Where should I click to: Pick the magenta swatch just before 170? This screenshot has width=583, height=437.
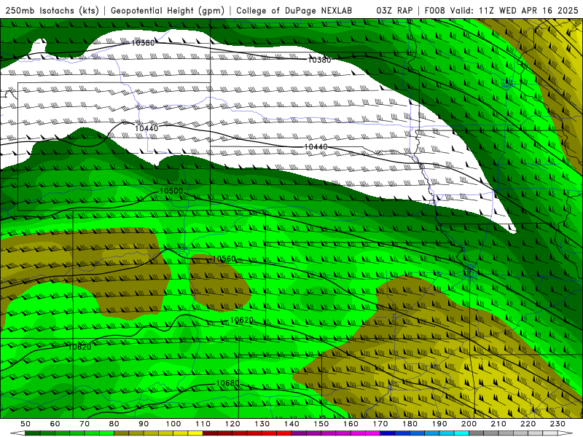click(x=373, y=433)
